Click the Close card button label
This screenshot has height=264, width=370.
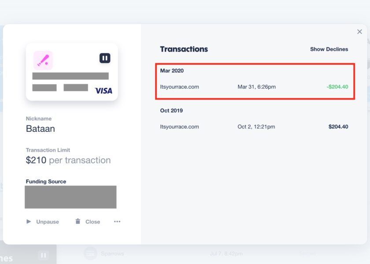(x=93, y=222)
